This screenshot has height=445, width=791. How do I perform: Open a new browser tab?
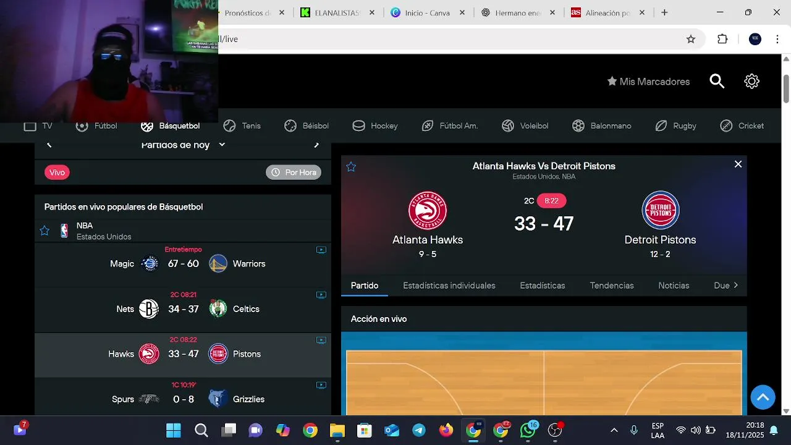click(664, 12)
